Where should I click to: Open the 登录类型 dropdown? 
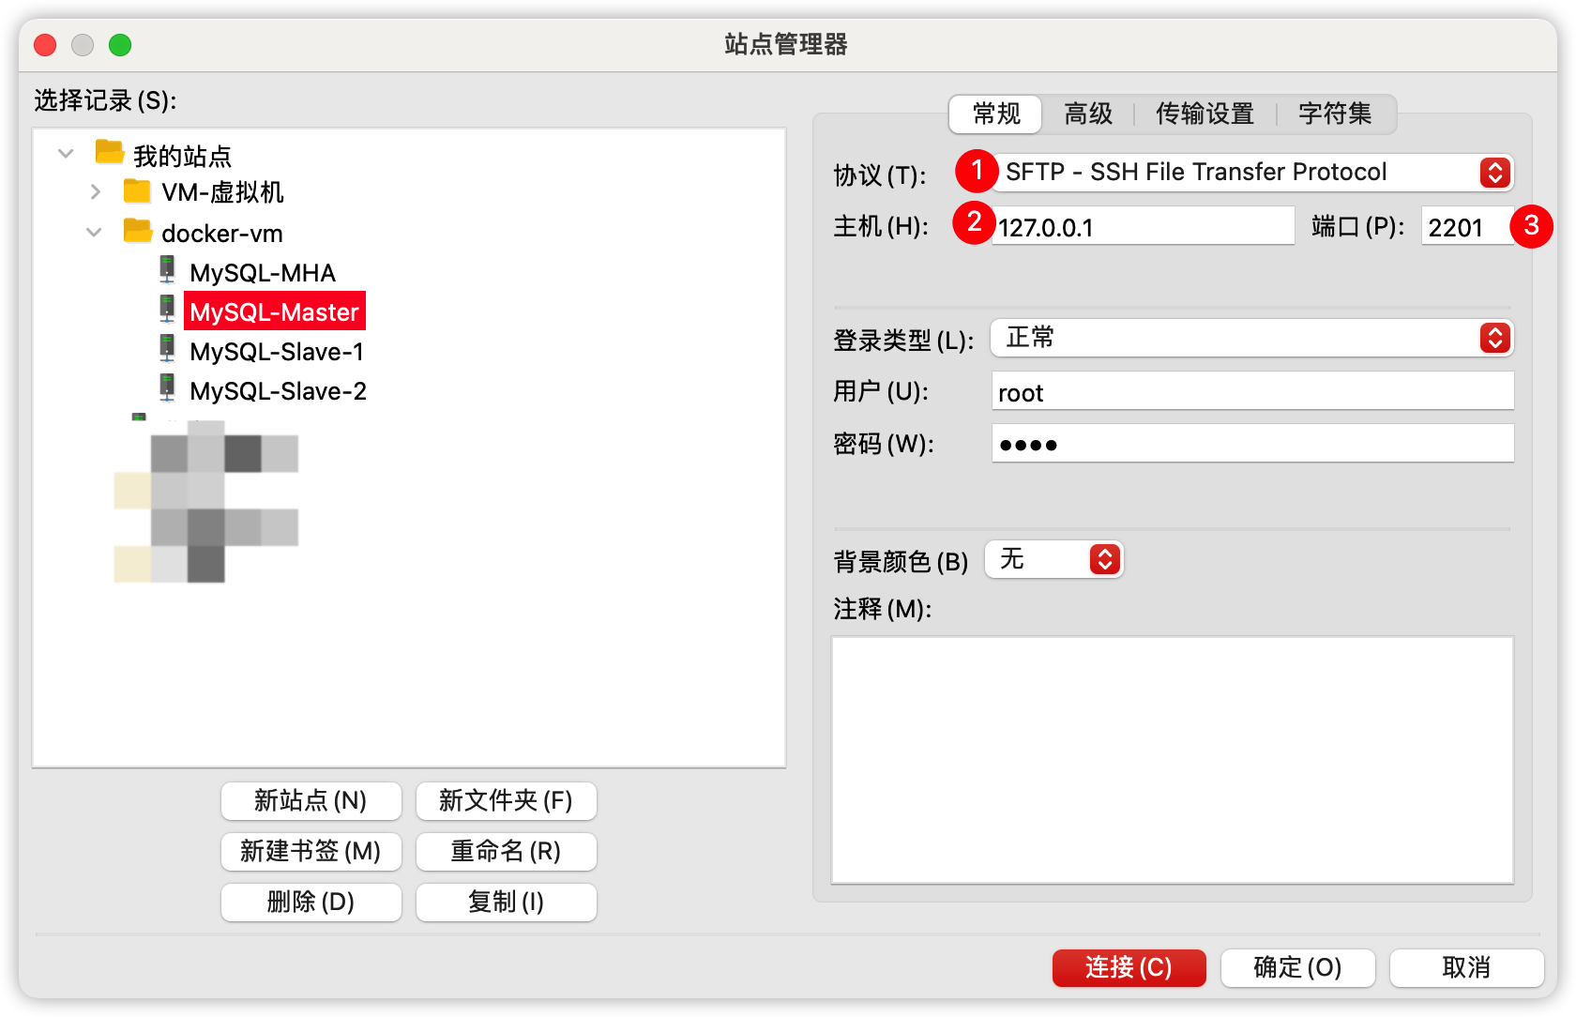point(1252,338)
